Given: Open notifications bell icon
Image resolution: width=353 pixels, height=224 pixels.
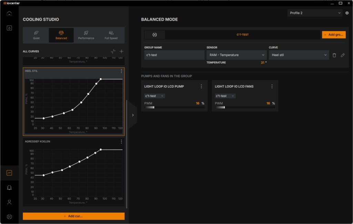Looking at the screenshot, I should tap(9, 188).
